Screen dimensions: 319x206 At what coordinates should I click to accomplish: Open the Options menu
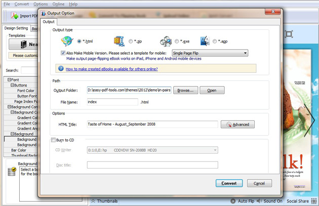41,4
